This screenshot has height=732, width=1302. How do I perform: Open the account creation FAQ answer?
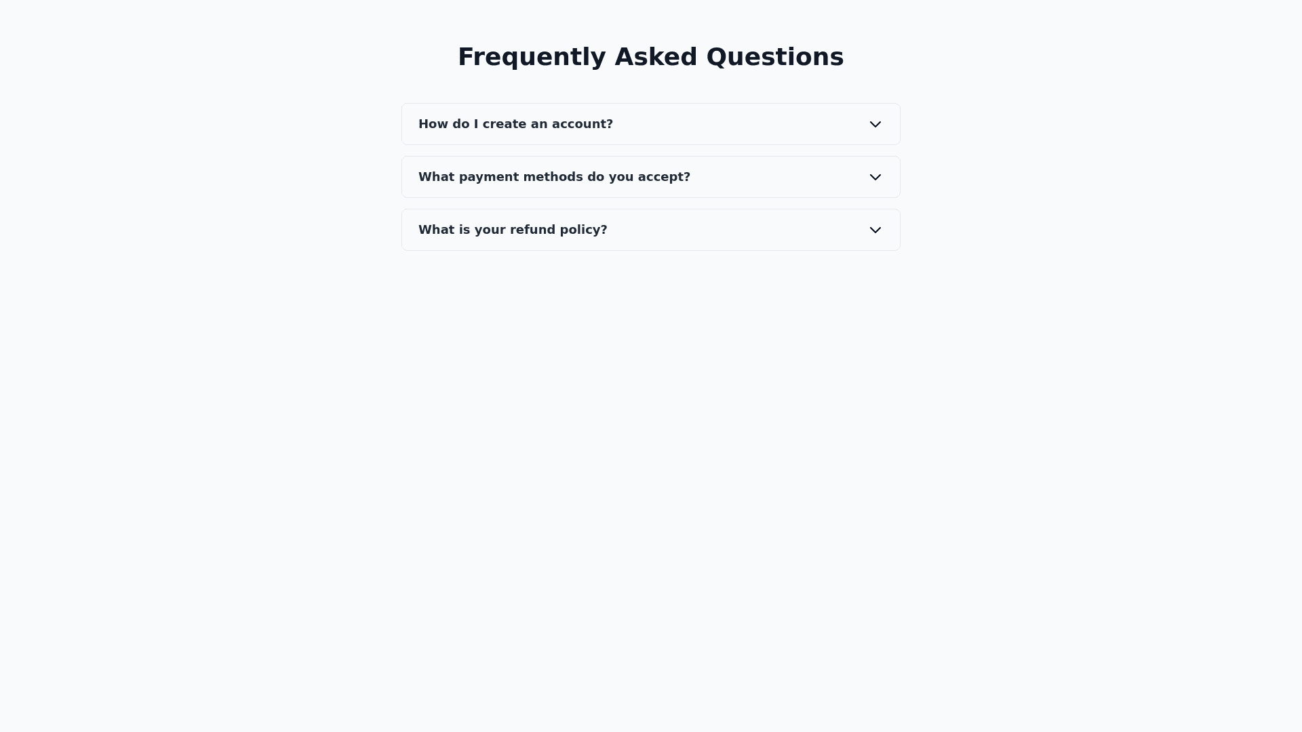click(650, 124)
